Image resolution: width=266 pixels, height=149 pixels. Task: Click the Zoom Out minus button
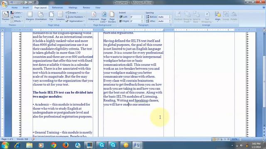[x=240, y=139]
